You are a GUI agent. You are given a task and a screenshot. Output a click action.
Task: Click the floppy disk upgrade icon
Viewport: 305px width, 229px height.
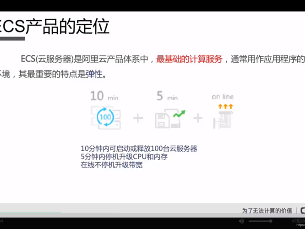(x=163, y=121)
